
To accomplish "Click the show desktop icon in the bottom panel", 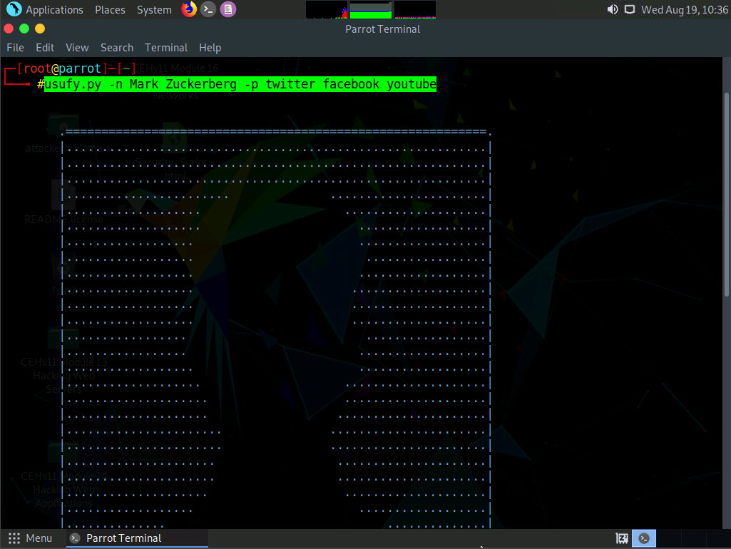I will click(621, 538).
